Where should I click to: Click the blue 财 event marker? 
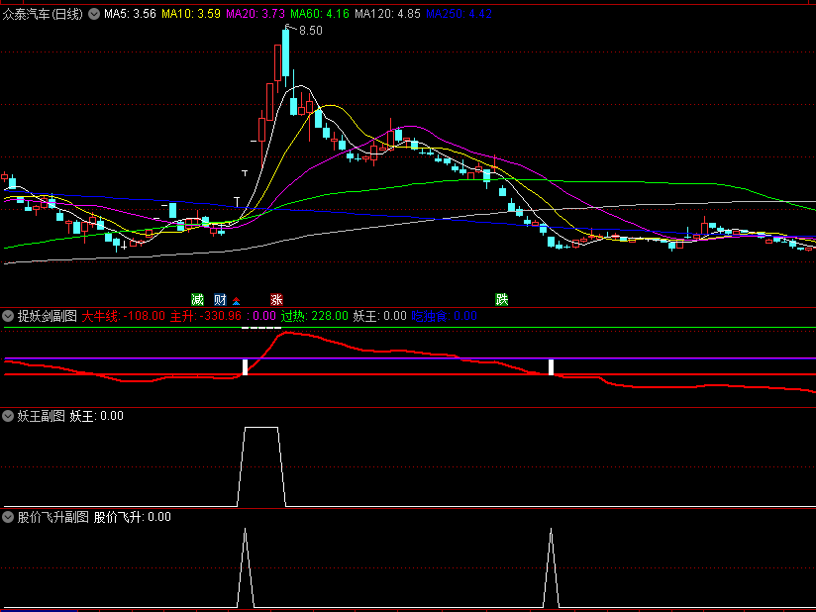coord(220,300)
